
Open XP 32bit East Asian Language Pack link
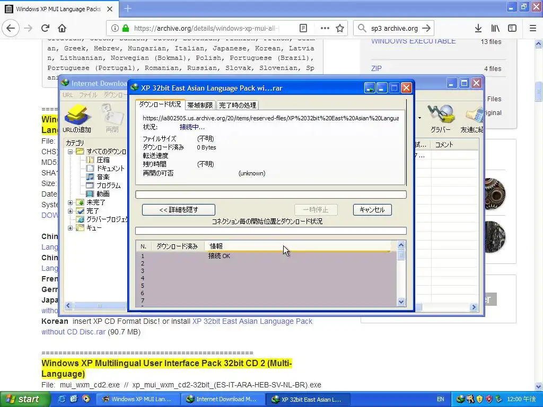pyautogui.click(x=252, y=321)
